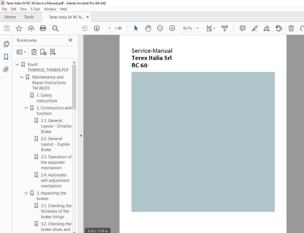Screen dimensions: 304x233
Task: Go to previous page arrow
Action: tap(85, 28)
